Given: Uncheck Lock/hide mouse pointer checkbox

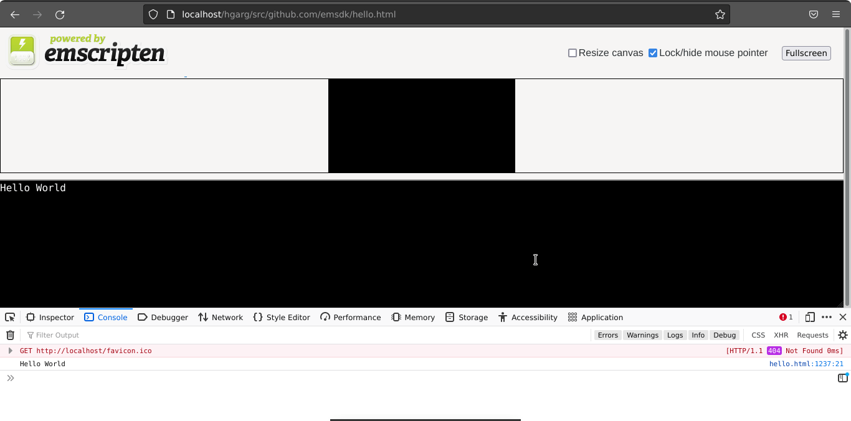Looking at the screenshot, I should coord(653,53).
